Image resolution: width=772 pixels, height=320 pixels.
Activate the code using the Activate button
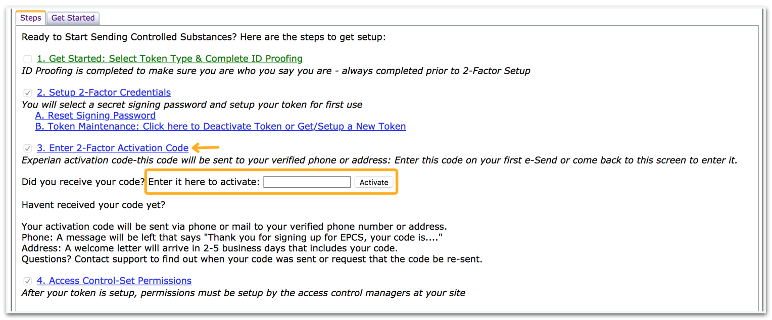coord(374,182)
